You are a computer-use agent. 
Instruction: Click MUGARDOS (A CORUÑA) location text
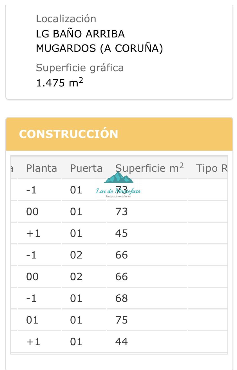(x=99, y=49)
